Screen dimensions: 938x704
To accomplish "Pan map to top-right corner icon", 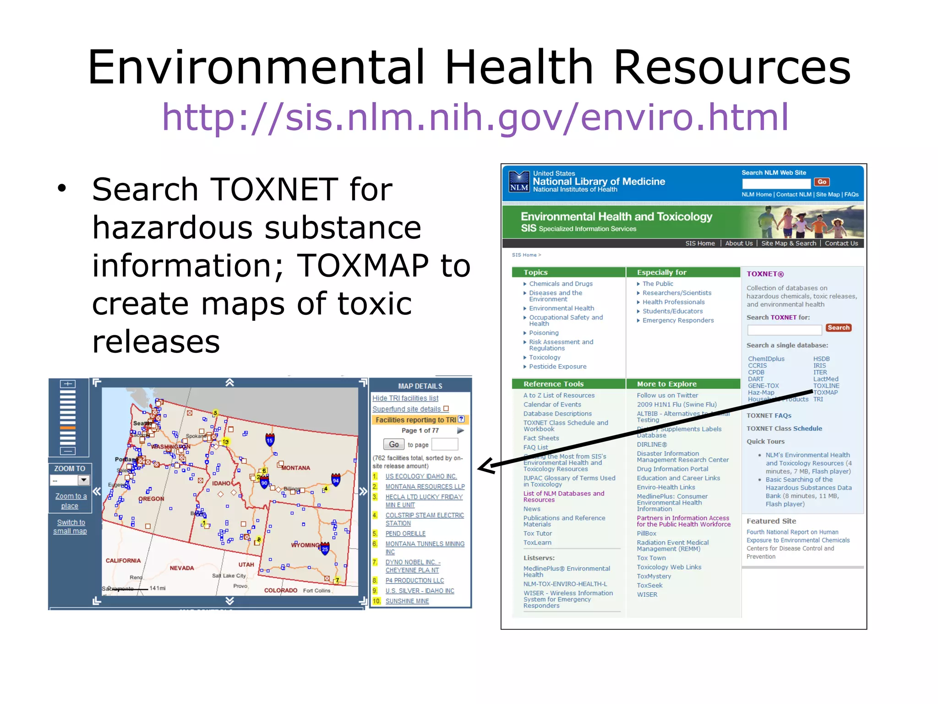I will click(363, 382).
